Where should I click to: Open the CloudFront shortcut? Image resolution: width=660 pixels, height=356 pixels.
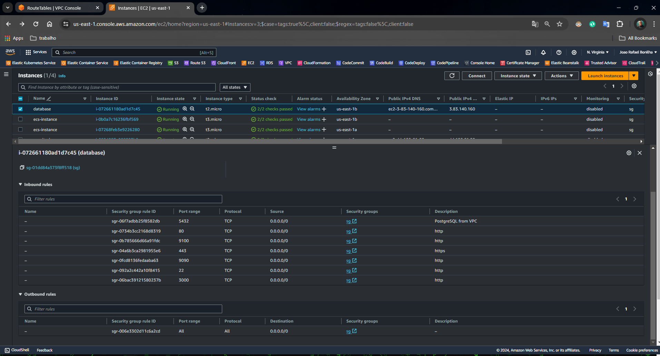click(x=224, y=63)
